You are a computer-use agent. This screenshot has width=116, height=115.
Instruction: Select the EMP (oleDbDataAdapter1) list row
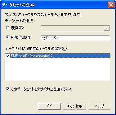[x=60, y=56]
